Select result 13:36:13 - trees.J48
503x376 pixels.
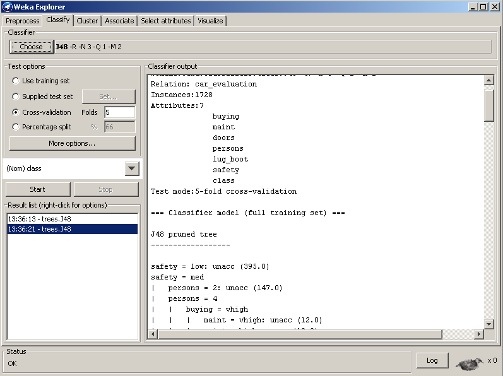point(72,219)
